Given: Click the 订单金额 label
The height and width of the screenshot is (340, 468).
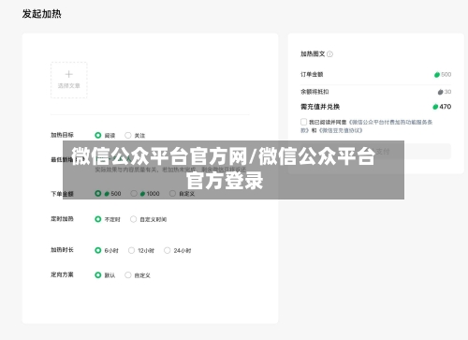Looking at the screenshot, I should tap(312, 75).
